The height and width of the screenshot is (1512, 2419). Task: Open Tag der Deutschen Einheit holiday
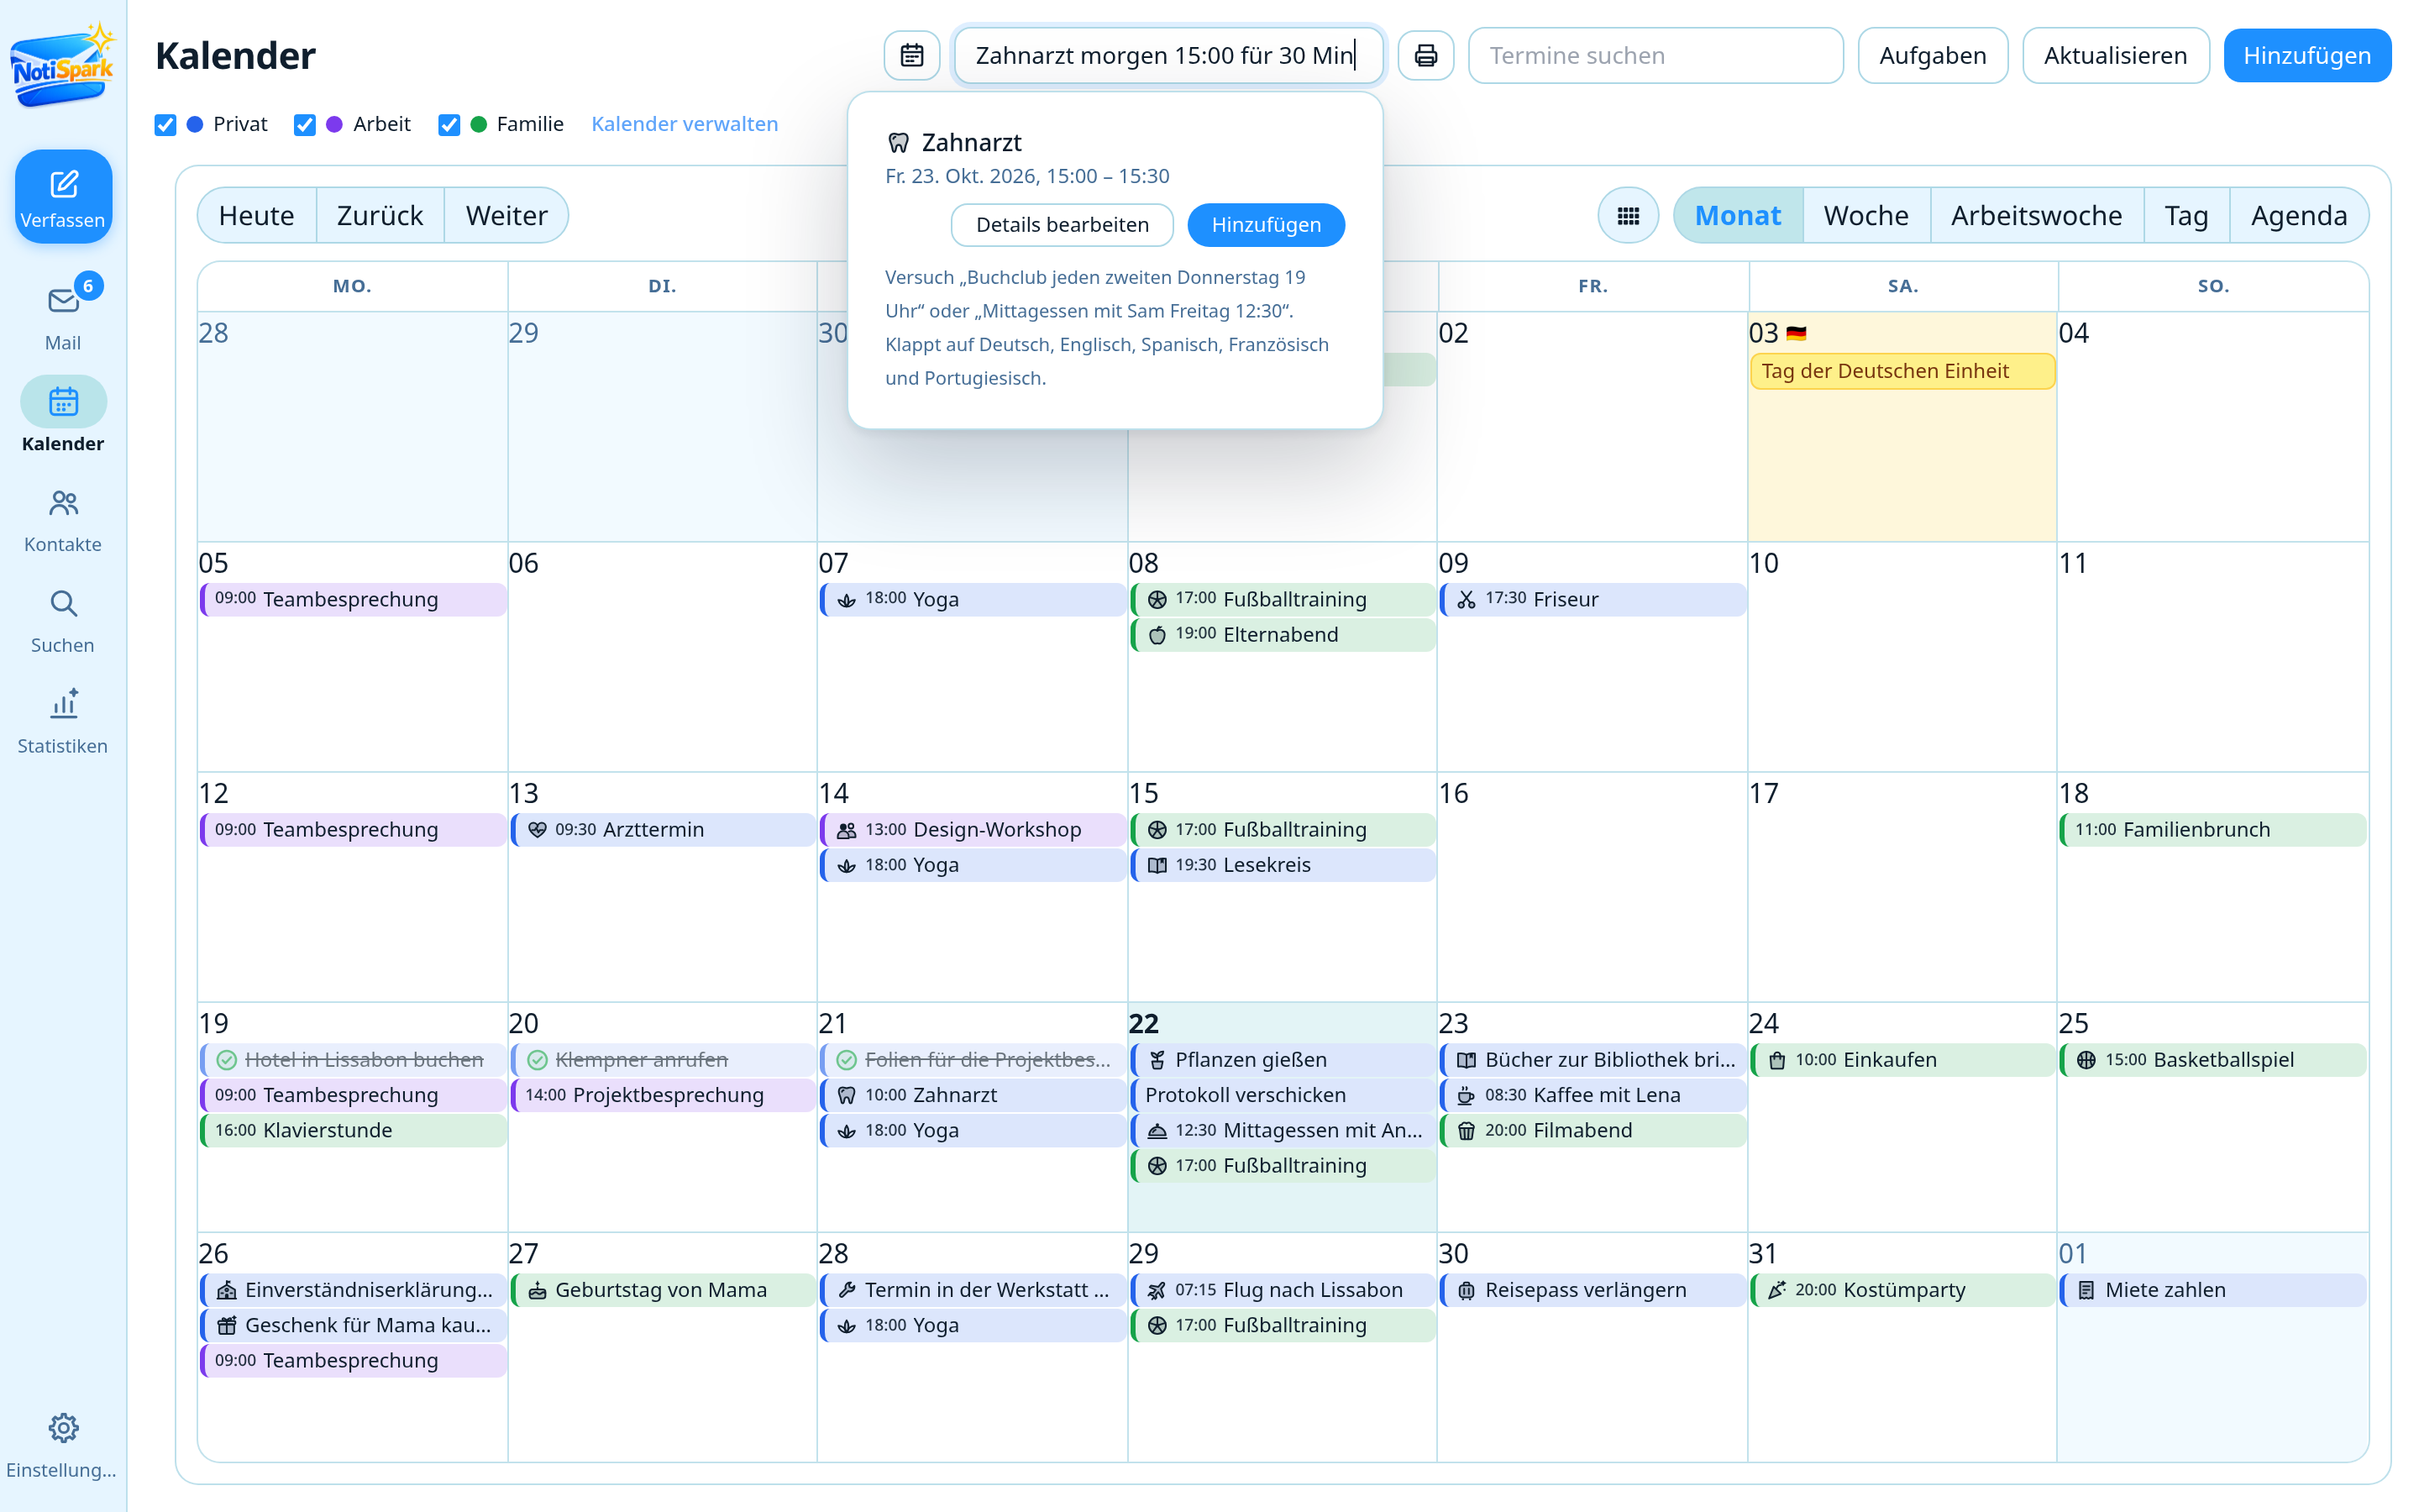(1903, 371)
